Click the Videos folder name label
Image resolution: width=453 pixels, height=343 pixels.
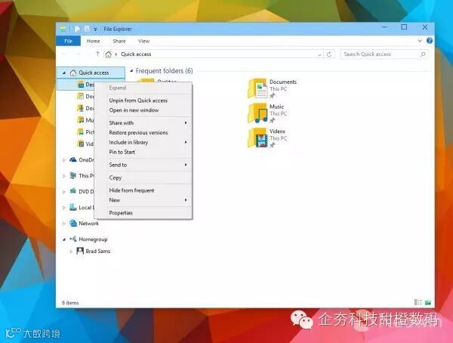point(277,131)
